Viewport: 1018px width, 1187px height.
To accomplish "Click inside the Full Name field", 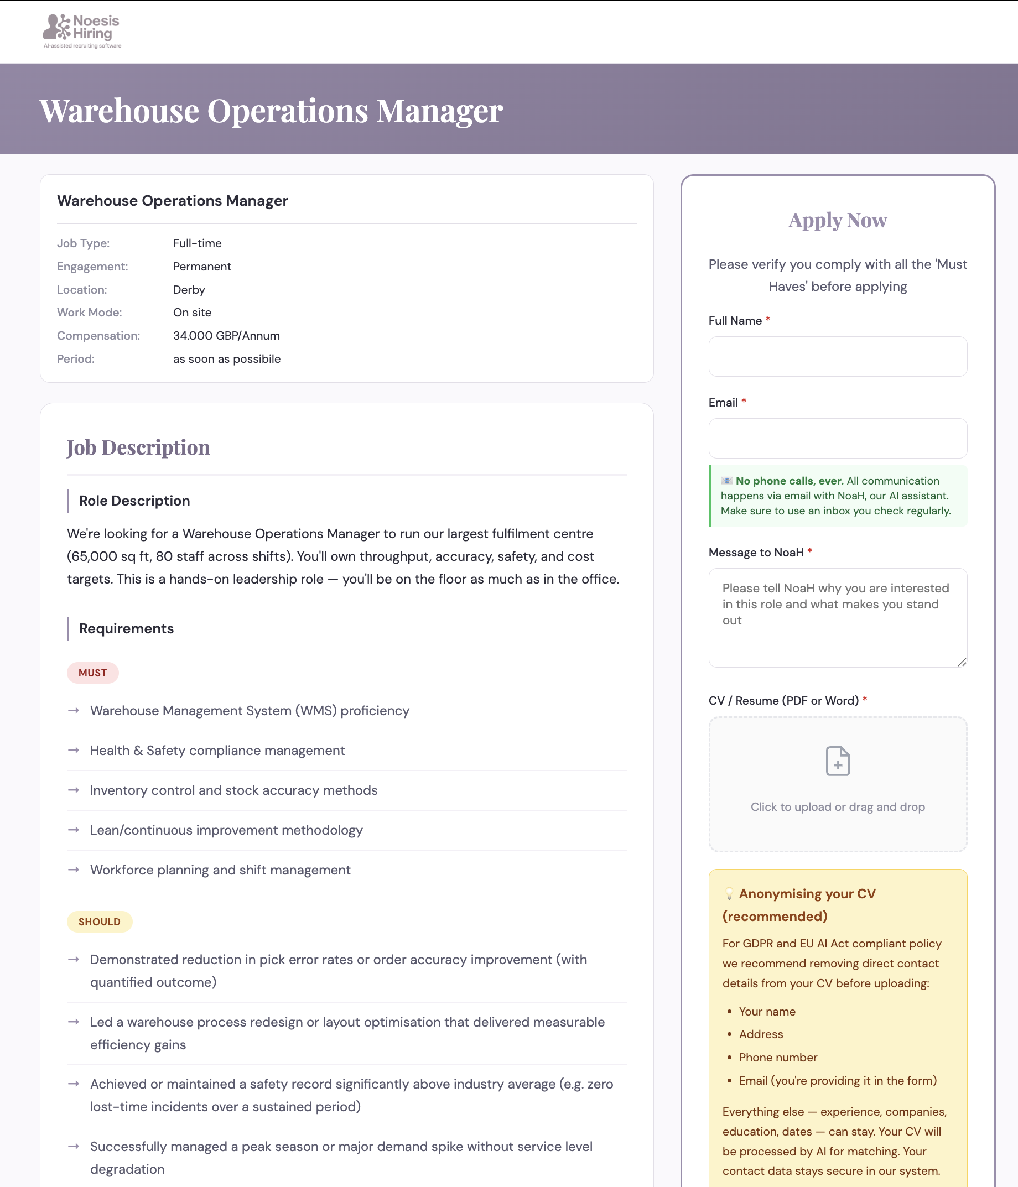I will pyautogui.click(x=838, y=356).
